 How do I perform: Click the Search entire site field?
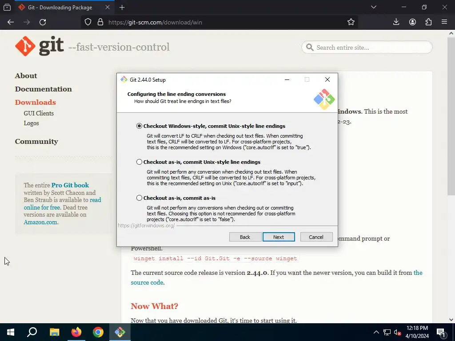[367, 47]
